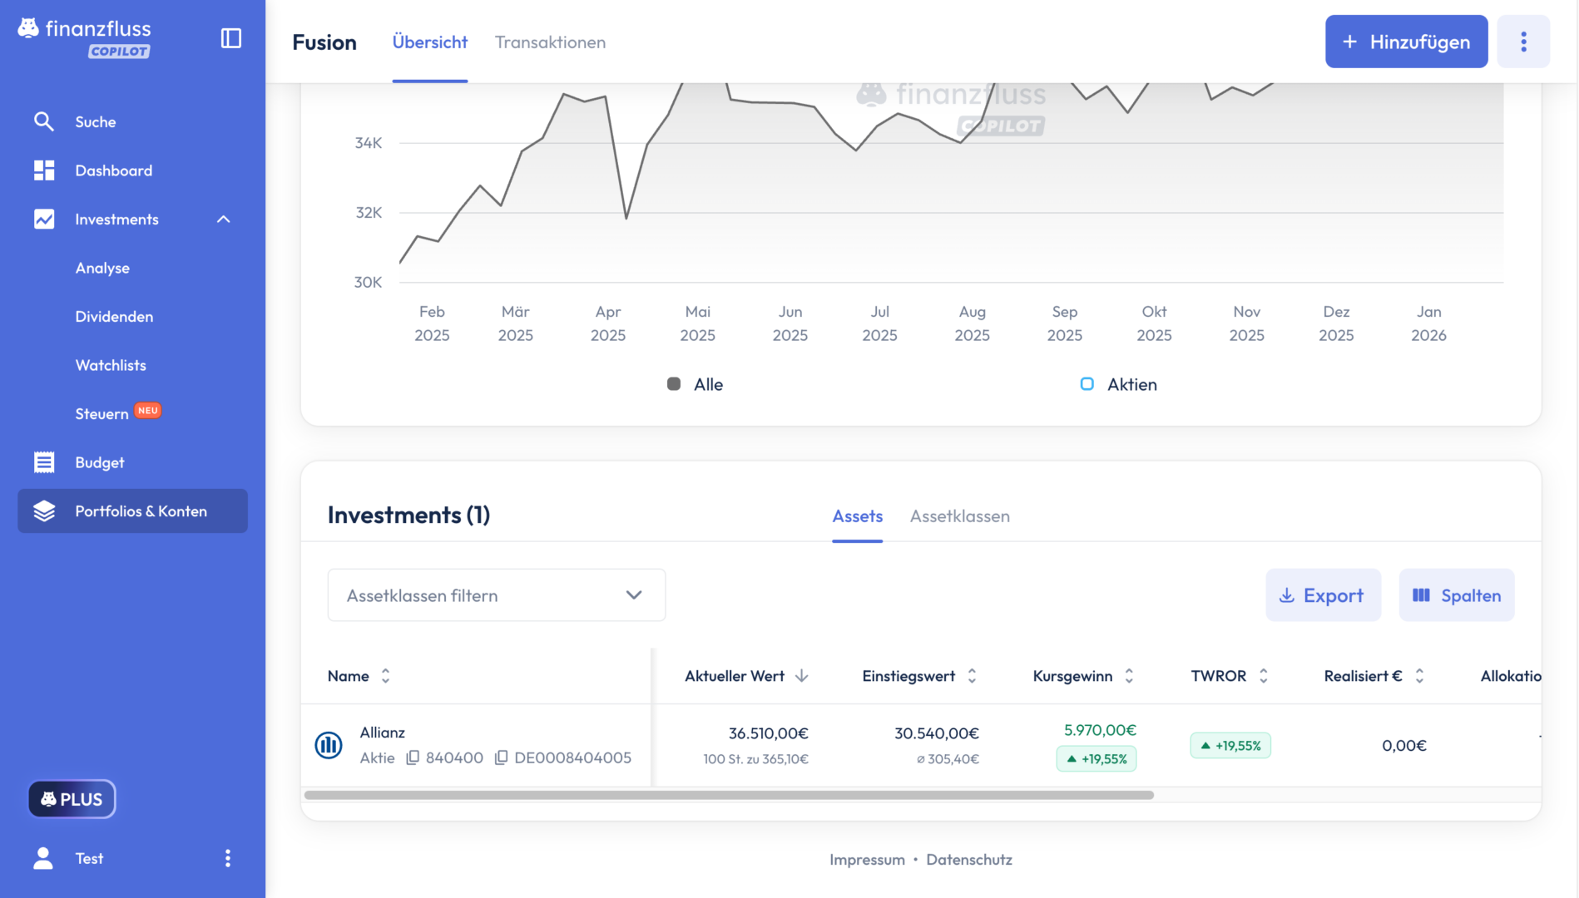The height and width of the screenshot is (898, 1579).
Task: Collapse the Investments sidebar section
Action: (223, 220)
